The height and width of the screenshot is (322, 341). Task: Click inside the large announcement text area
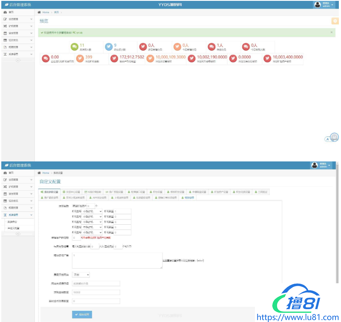pyautogui.click(x=116, y=260)
